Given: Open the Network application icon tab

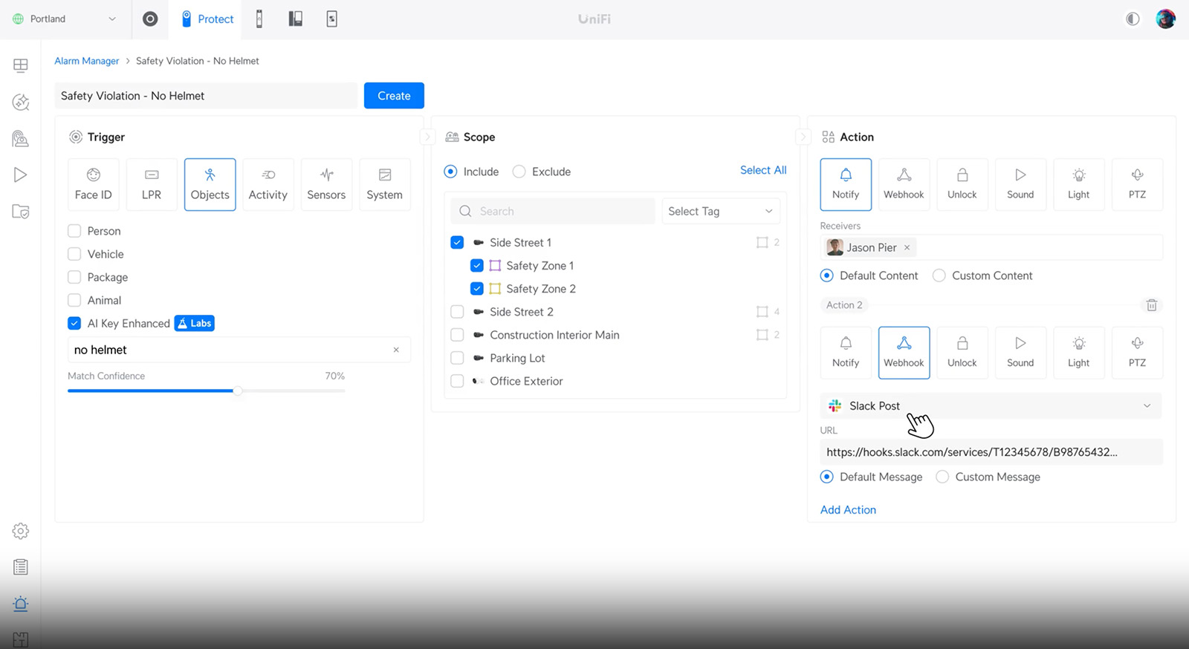Looking at the screenshot, I should (150, 19).
